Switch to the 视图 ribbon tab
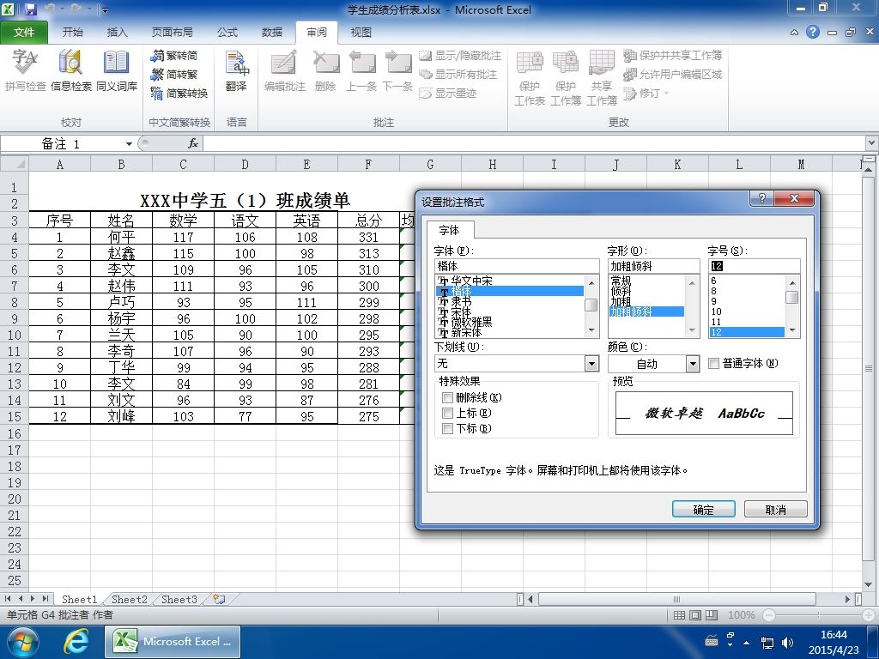Screen dimensions: 879x659 tap(361, 33)
